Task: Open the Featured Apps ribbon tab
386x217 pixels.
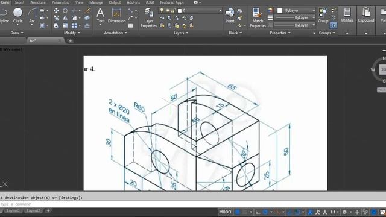Action: pos(172,2)
